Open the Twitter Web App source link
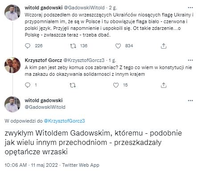 coord(81,165)
